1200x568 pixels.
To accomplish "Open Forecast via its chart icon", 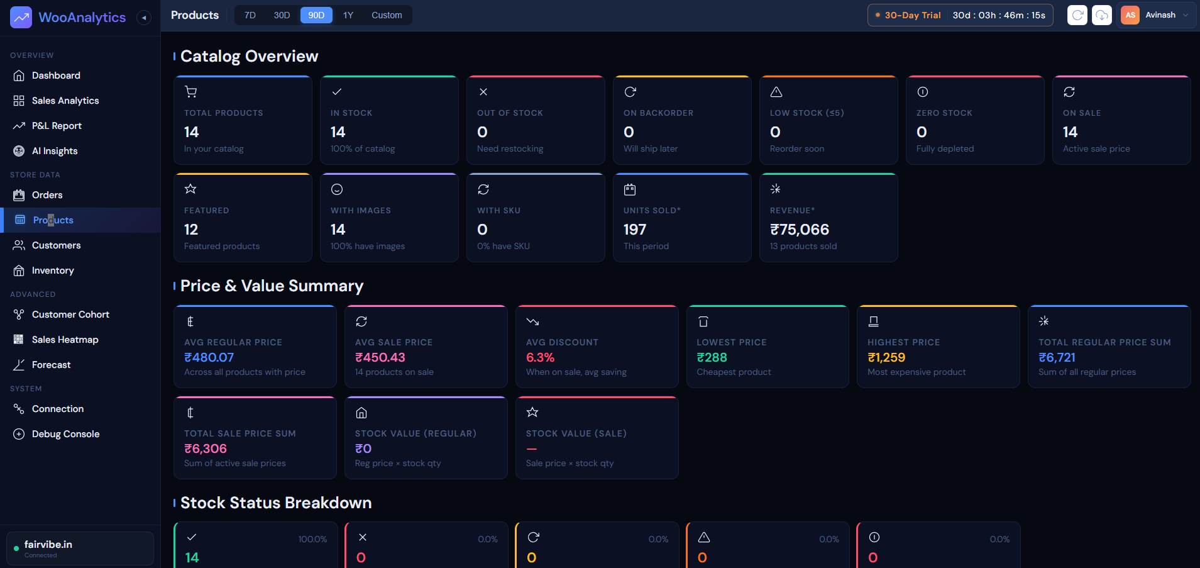I will click(x=19, y=364).
